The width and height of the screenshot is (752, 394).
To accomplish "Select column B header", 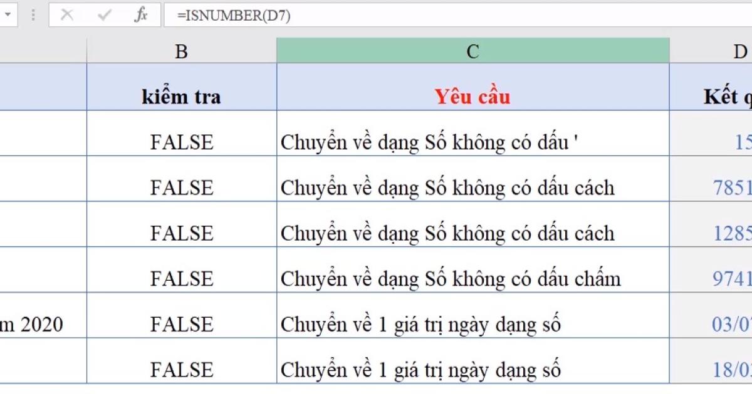I will [182, 51].
